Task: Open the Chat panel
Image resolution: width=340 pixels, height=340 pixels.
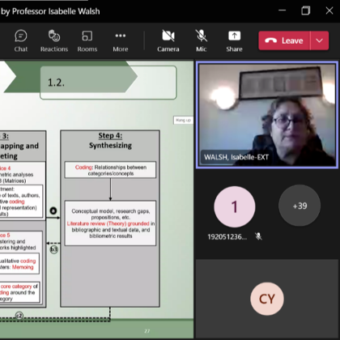Action: pyautogui.click(x=21, y=41)
